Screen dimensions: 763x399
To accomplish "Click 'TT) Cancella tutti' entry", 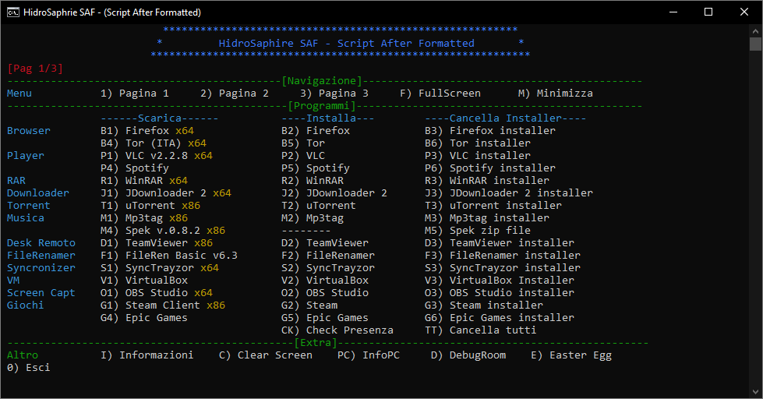I will coord(481,330).
